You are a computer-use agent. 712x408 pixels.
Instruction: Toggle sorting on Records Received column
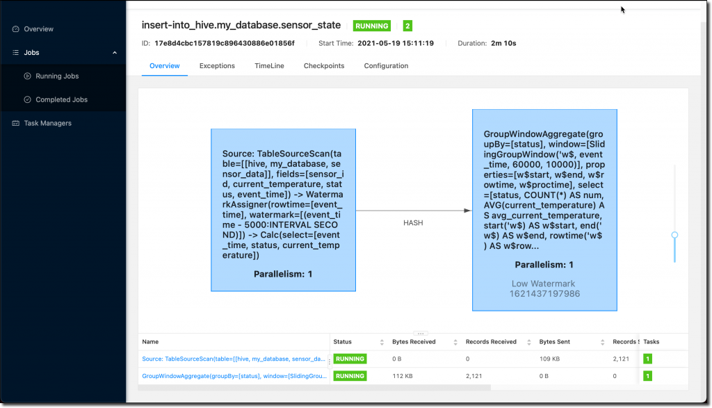point(528,341)
